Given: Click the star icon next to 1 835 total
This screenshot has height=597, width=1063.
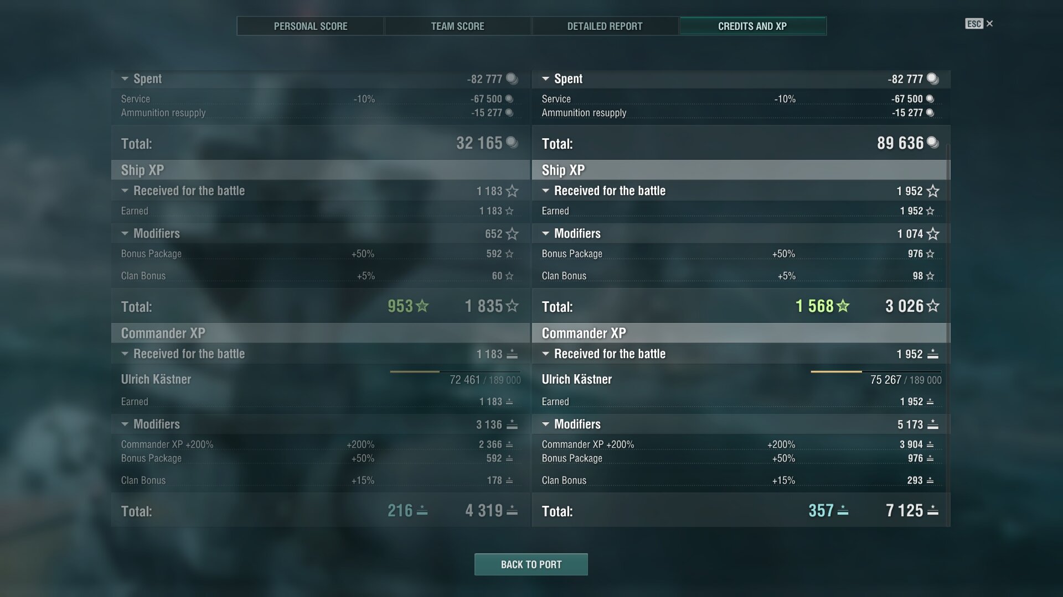Looking at the screenshot, I should point(512,306).
